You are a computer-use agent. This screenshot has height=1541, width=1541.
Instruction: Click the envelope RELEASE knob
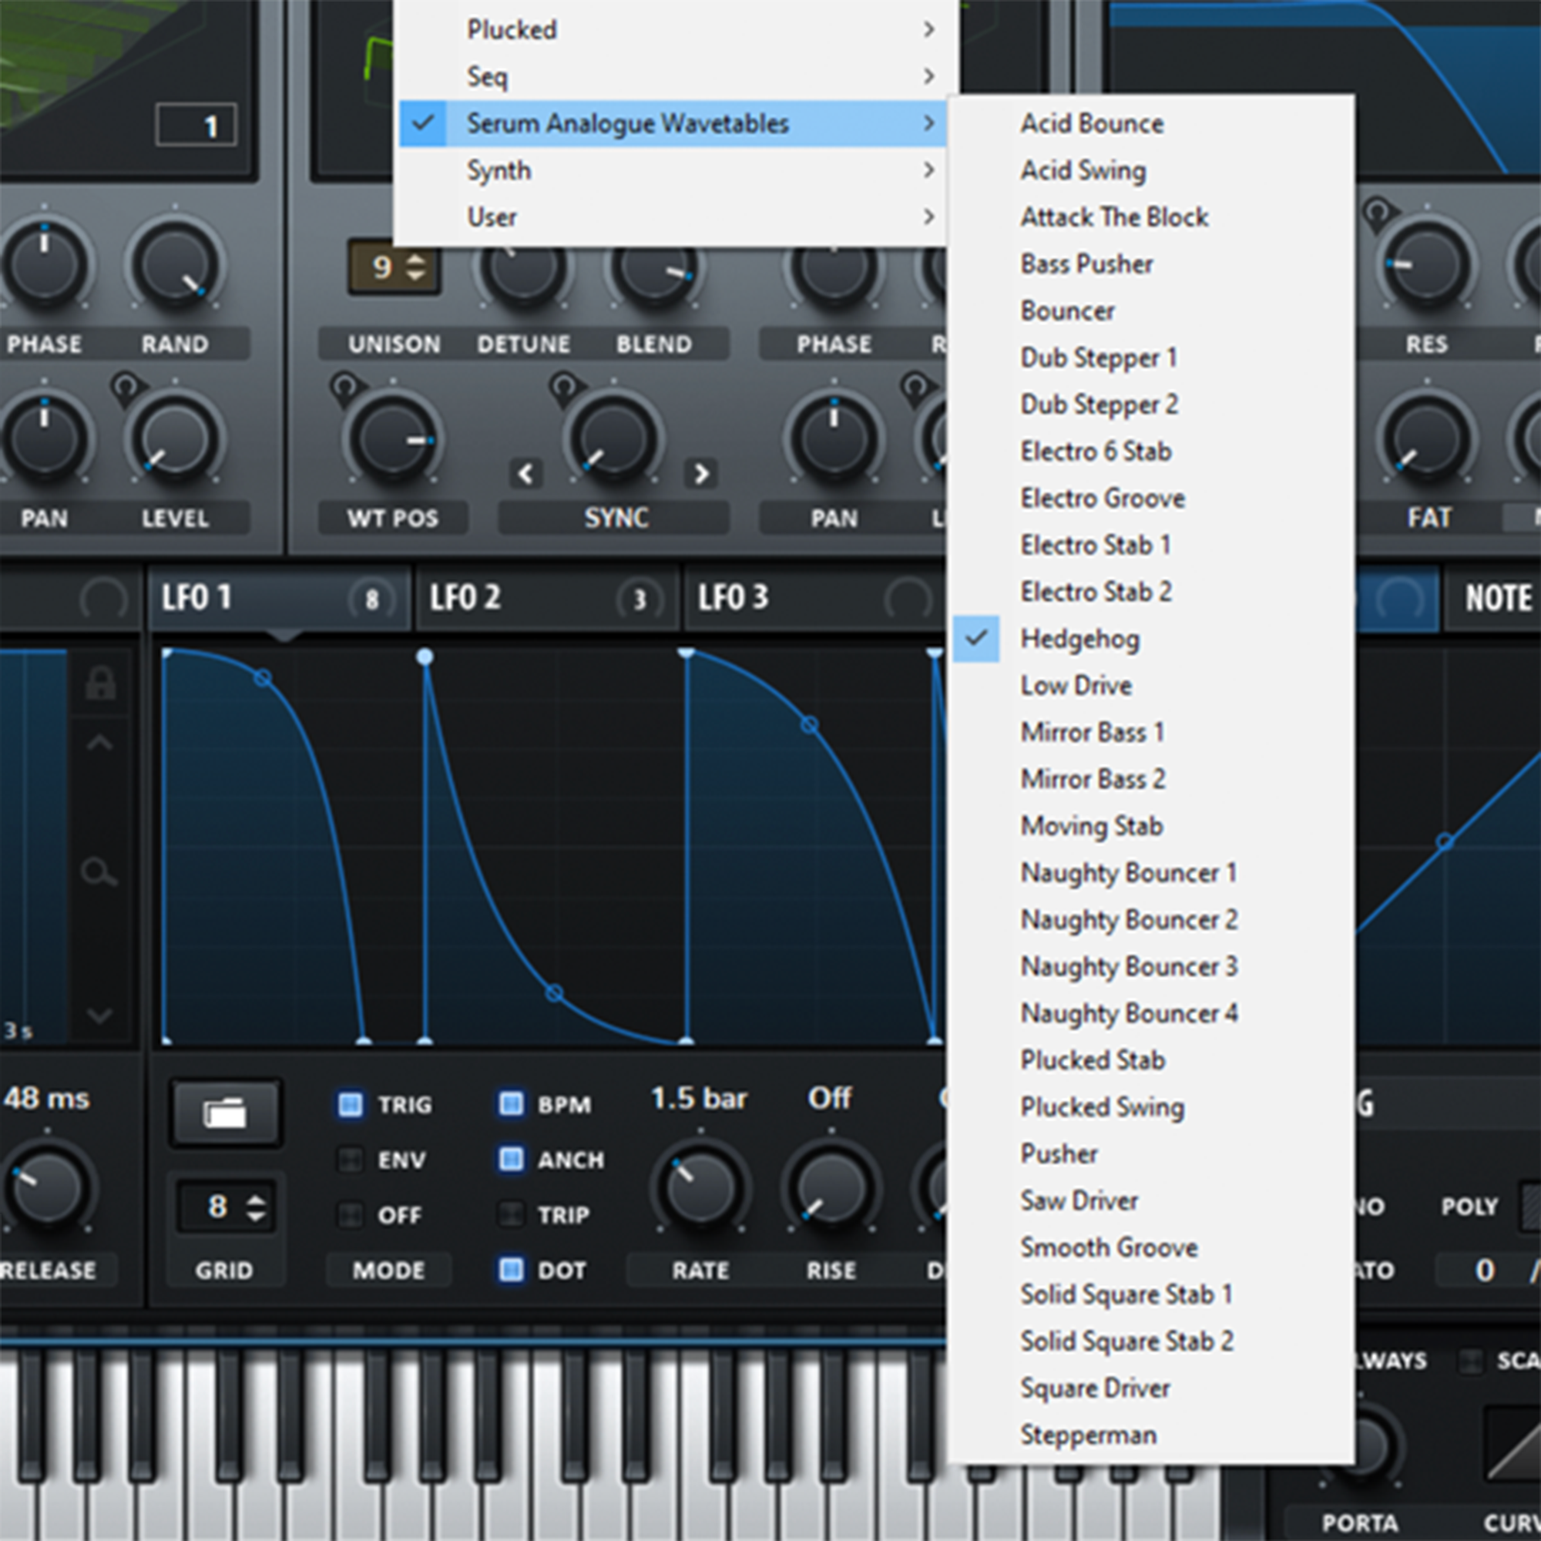coord(47,1189)
